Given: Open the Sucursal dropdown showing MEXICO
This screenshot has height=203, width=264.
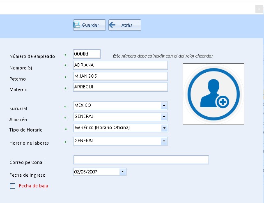Looking at the screenshot, I should pos(164,106).
